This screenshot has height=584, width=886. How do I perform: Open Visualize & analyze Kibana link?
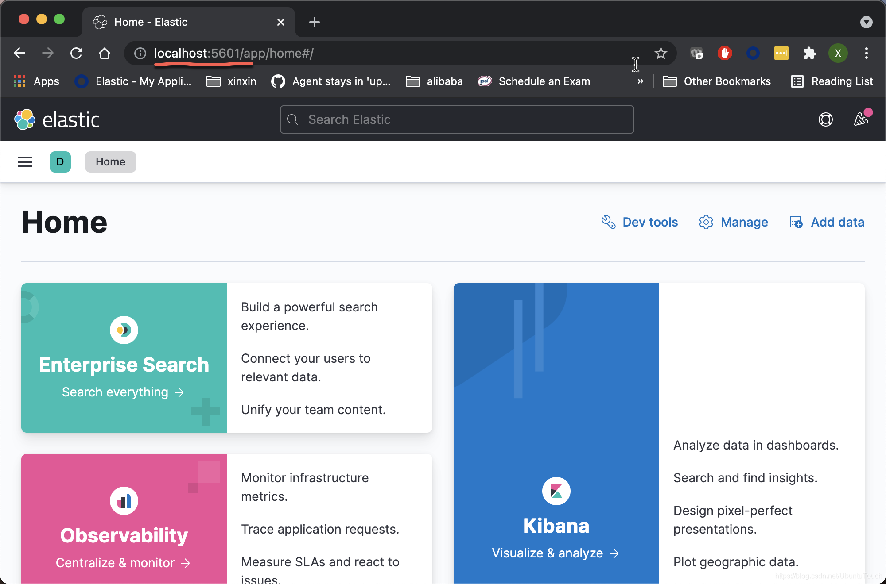(556, 553)
